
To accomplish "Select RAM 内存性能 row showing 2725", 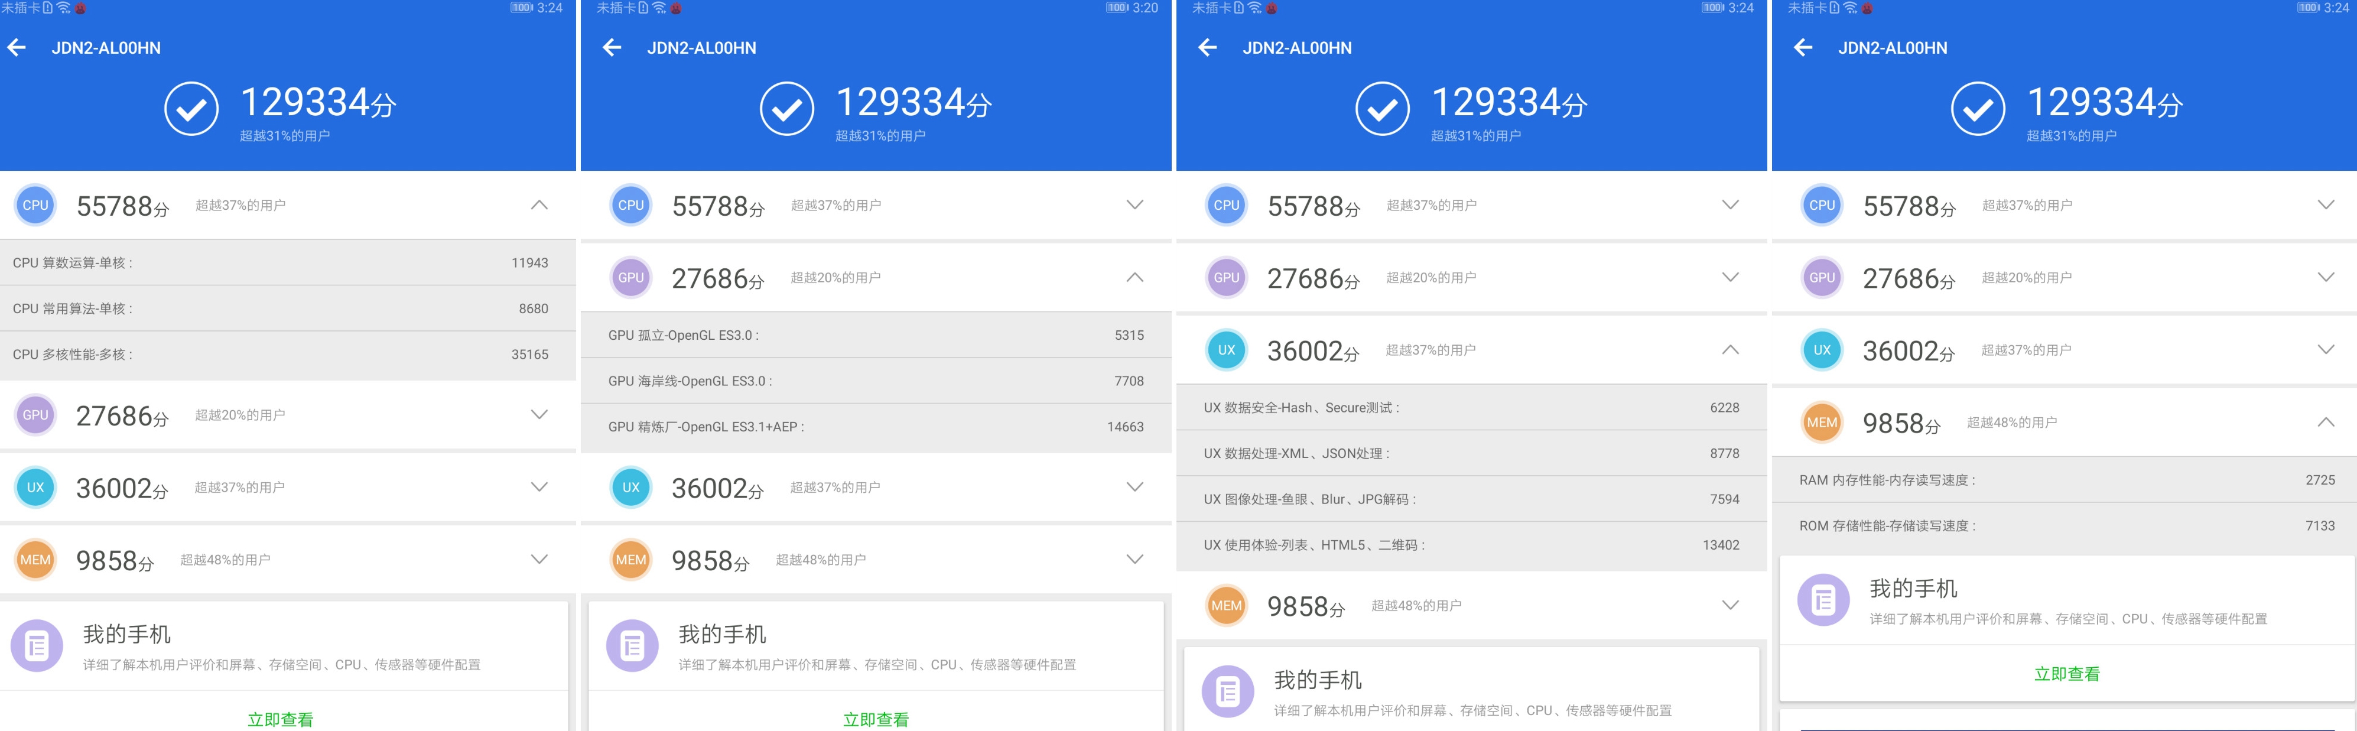I will tap(2066, 480).
